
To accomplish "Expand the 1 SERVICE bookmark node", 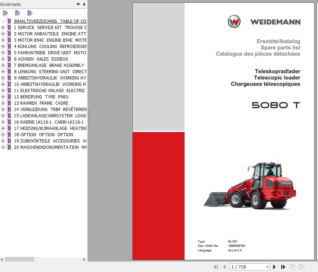I will tap(3, 27).
